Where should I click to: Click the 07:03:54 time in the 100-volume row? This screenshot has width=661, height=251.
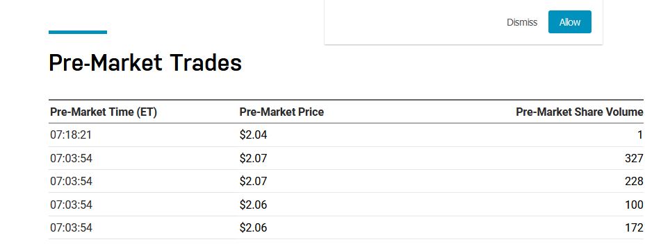[71, 205]
